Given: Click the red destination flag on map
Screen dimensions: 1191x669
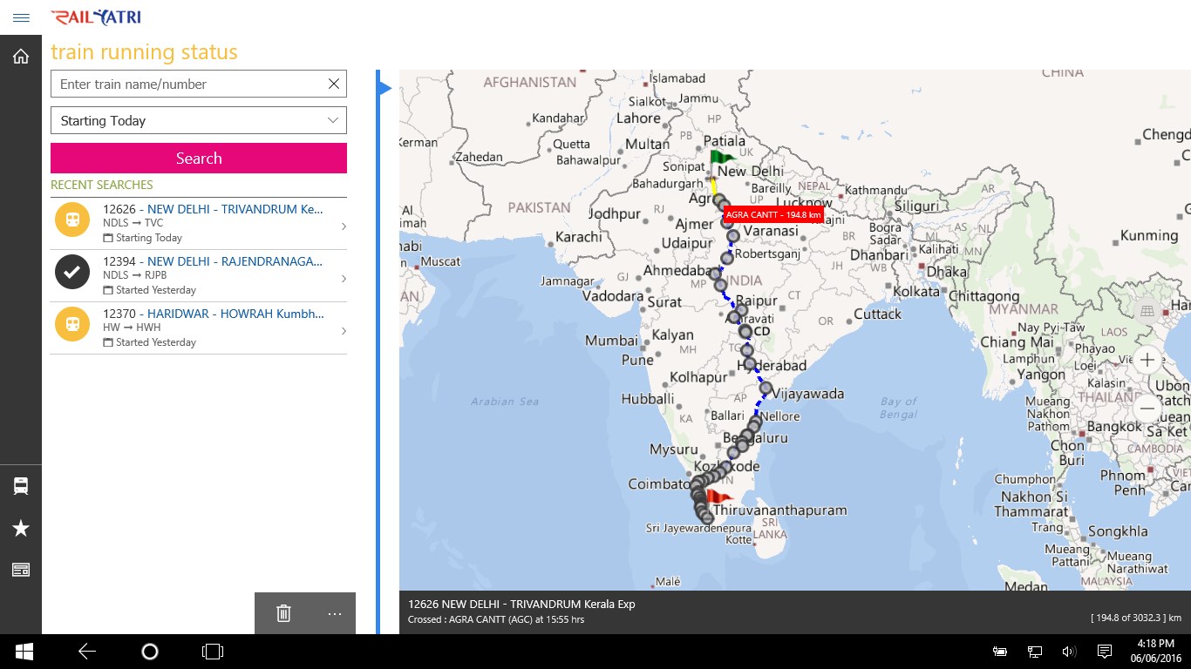Looking at the screenshot, I should (718, 497).
